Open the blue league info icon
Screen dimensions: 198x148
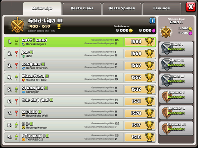tap(152, 21)
